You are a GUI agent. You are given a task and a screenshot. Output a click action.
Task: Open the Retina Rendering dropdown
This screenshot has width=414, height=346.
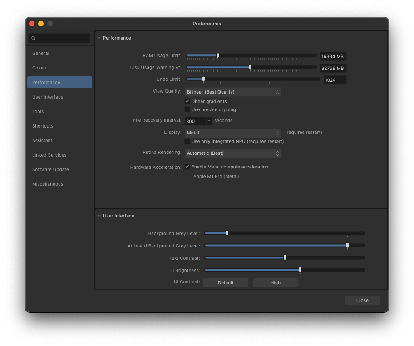pos(233,153)
